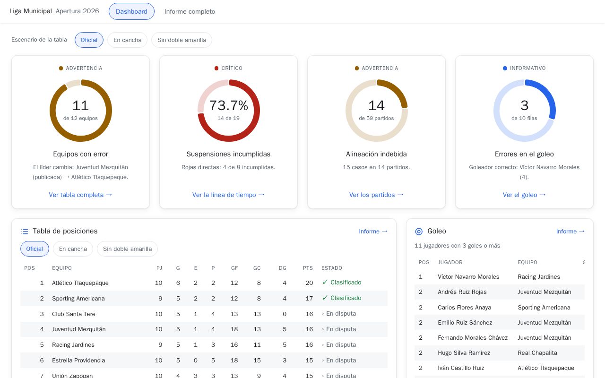Screen dimensions: 605x378
Task: Switch to Informe completo tab
Action: pyautogui.click(x=190, y=11)
